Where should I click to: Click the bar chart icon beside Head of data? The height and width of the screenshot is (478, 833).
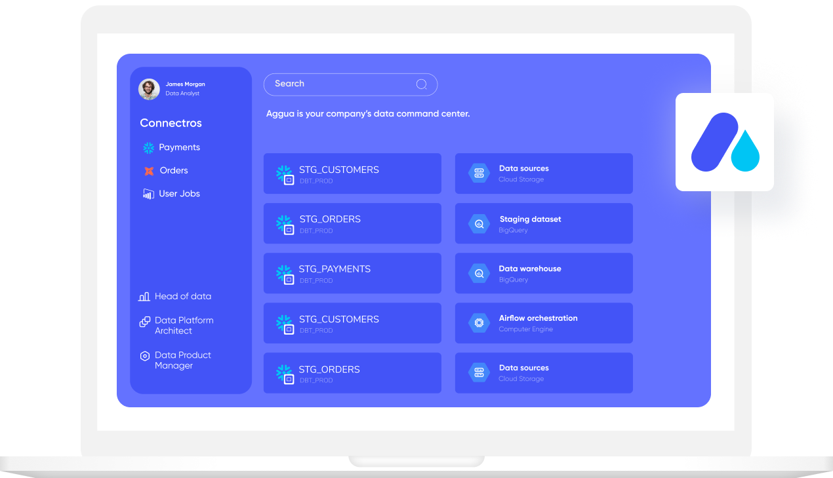click(144, 297)
